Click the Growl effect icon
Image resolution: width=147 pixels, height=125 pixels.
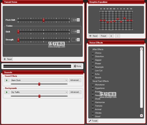pos(93,116)
